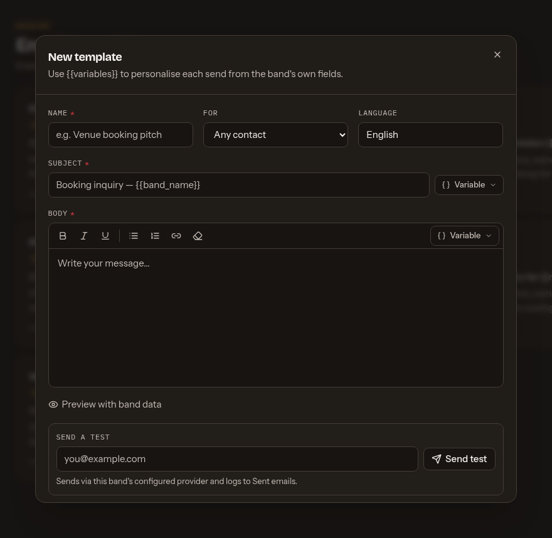Focus the Subject input field
Screen dimensions: 552x538
point(239,185)
